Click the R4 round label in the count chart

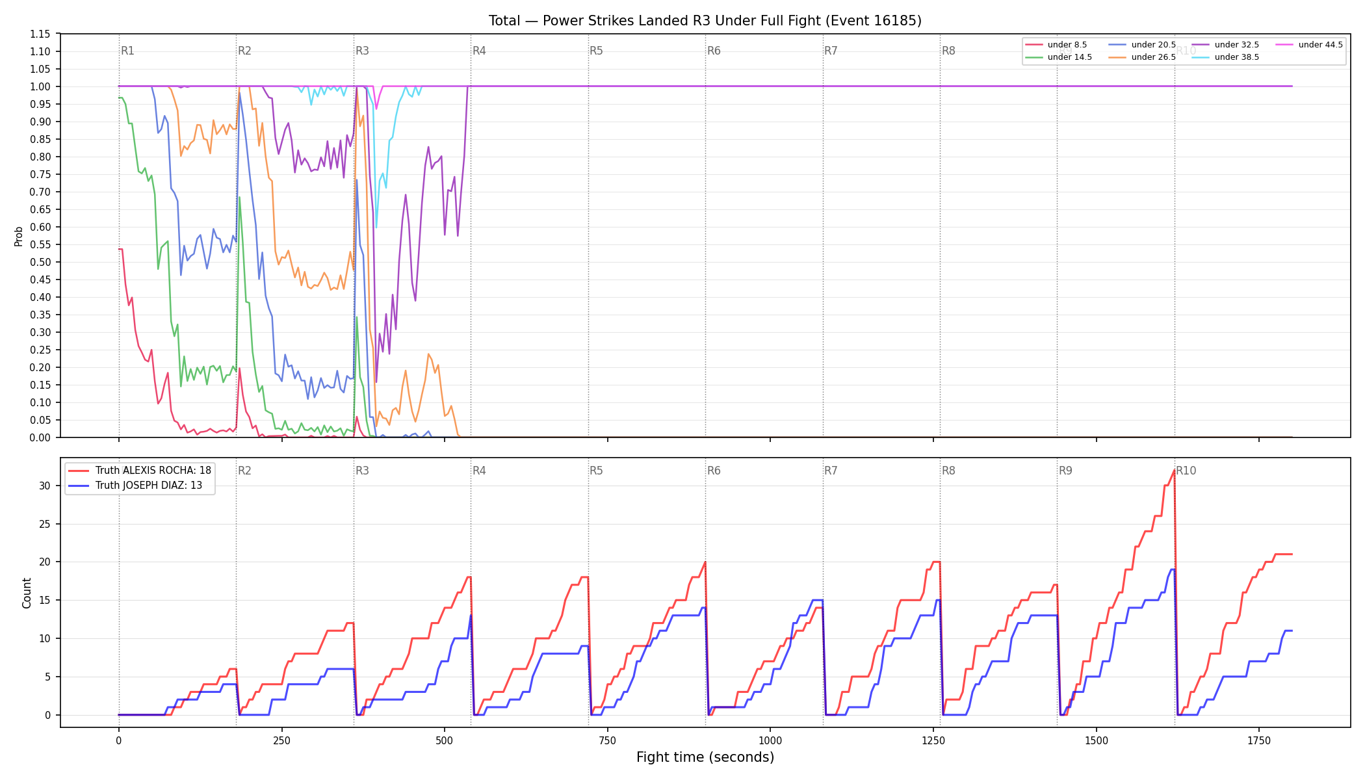tap(479, 471)
